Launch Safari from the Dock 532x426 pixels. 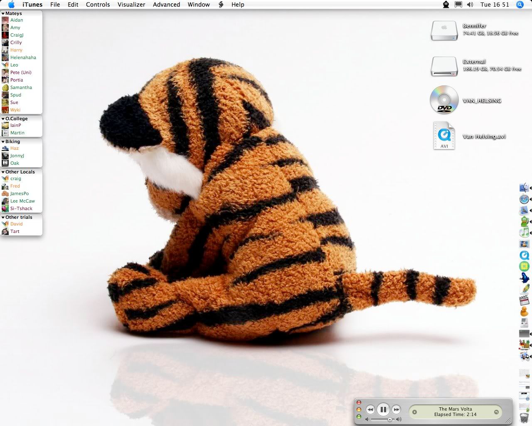pyautogui.click(x=524, y=199)
